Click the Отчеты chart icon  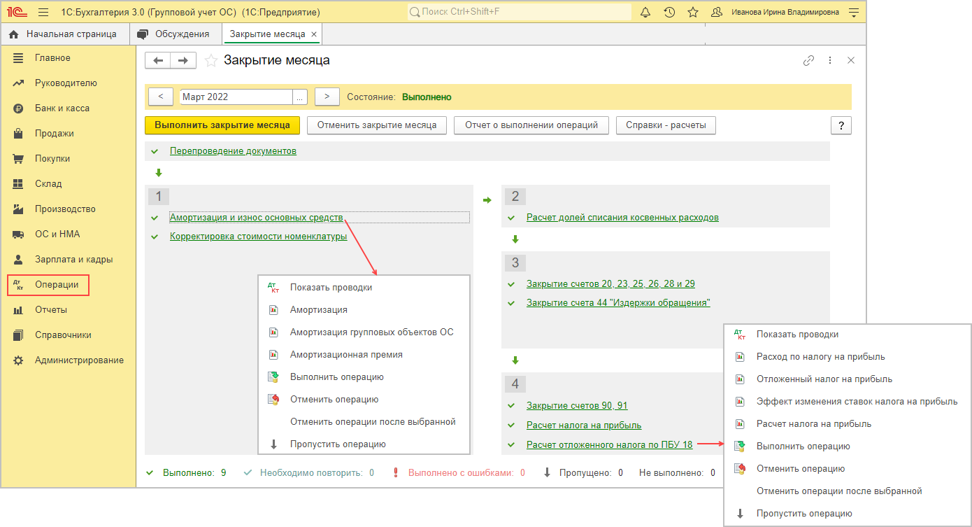19,309
